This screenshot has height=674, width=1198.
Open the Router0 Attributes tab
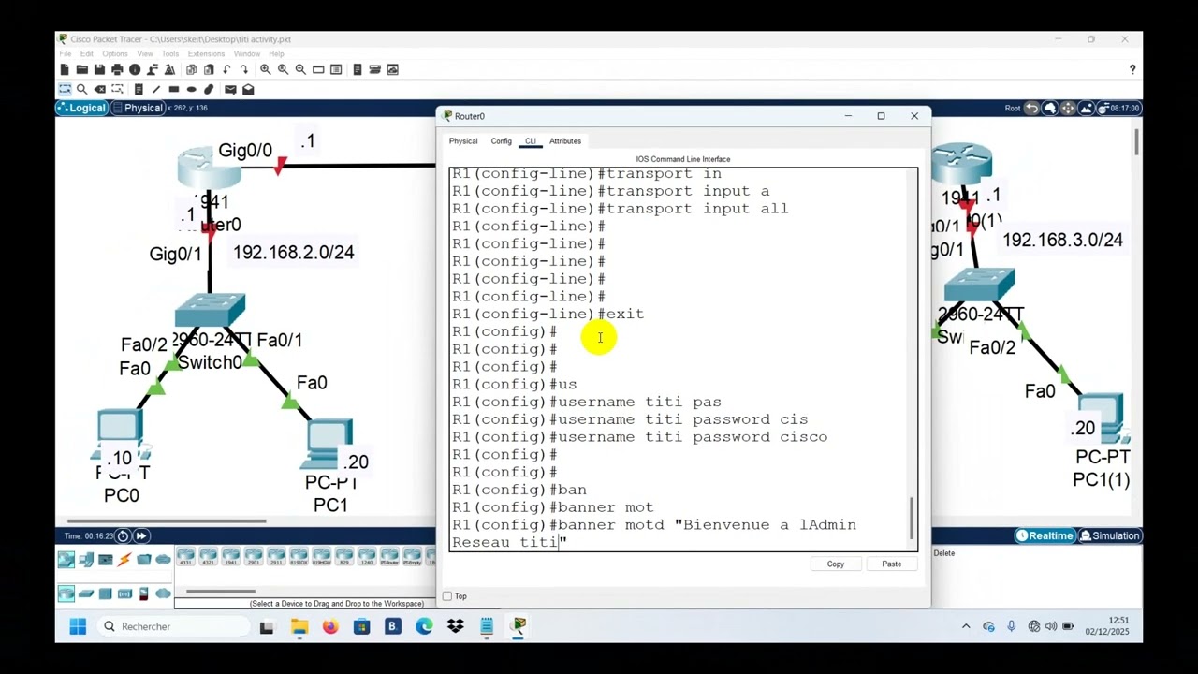565,141
